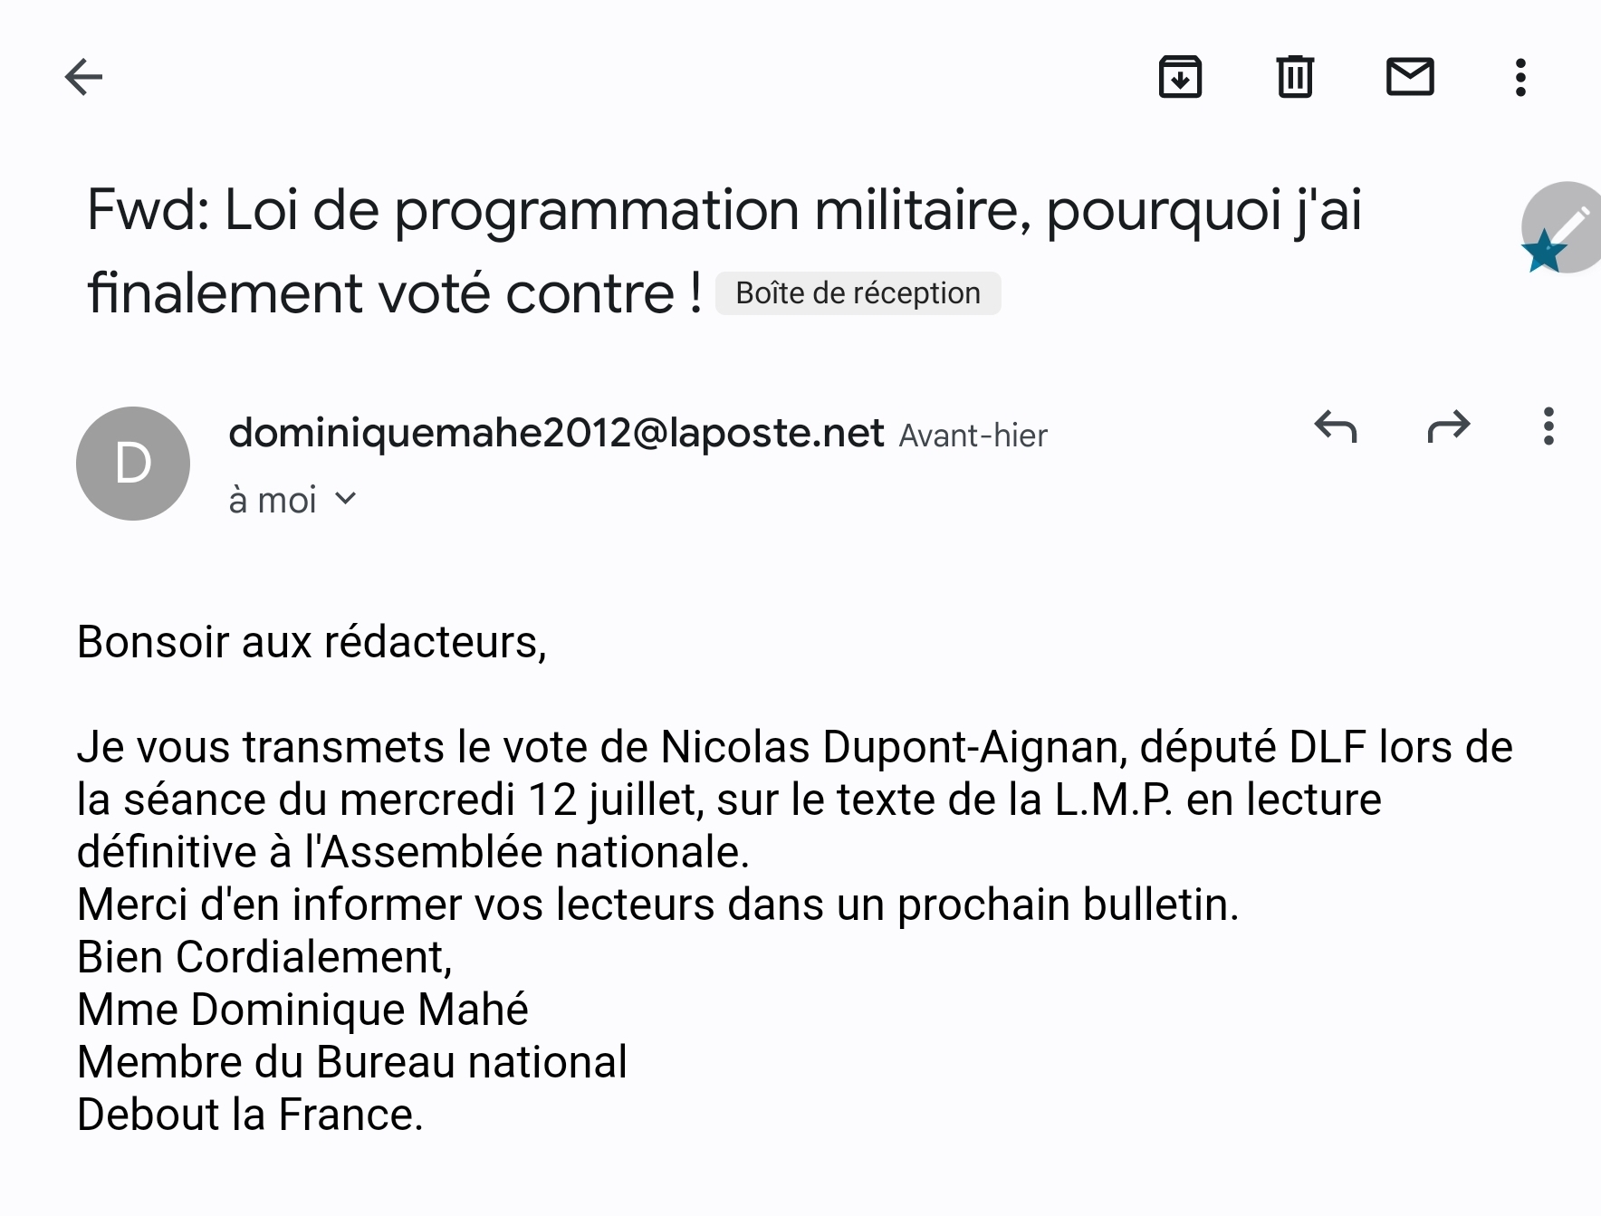Tap the greeting Bonsoir aux rédacteurs
1601x1216 pixels.
click(312, 642)
